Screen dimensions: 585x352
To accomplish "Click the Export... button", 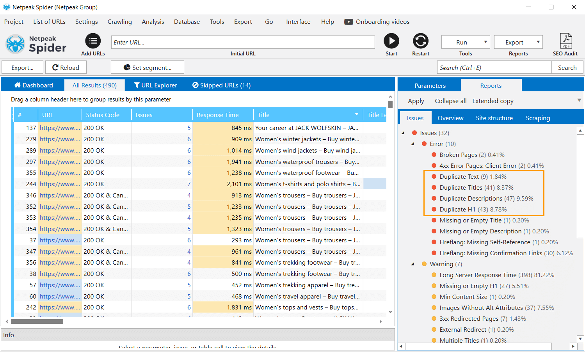I will tap(22, 68).
